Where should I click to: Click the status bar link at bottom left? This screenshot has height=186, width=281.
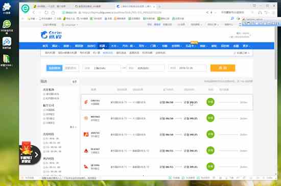tap(69, 178)
